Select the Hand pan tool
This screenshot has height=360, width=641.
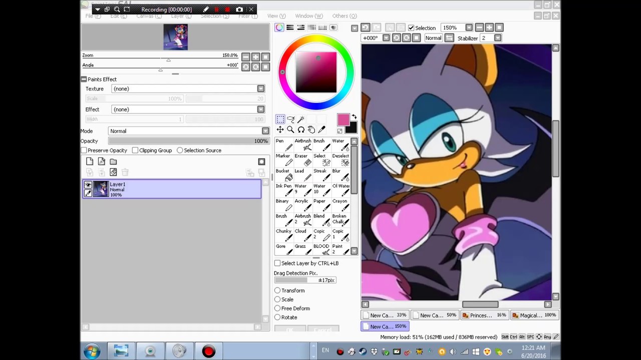tap(311, 129)
